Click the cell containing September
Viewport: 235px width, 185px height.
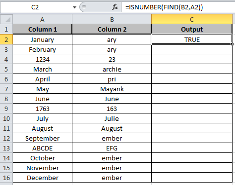tap(42, 138)
